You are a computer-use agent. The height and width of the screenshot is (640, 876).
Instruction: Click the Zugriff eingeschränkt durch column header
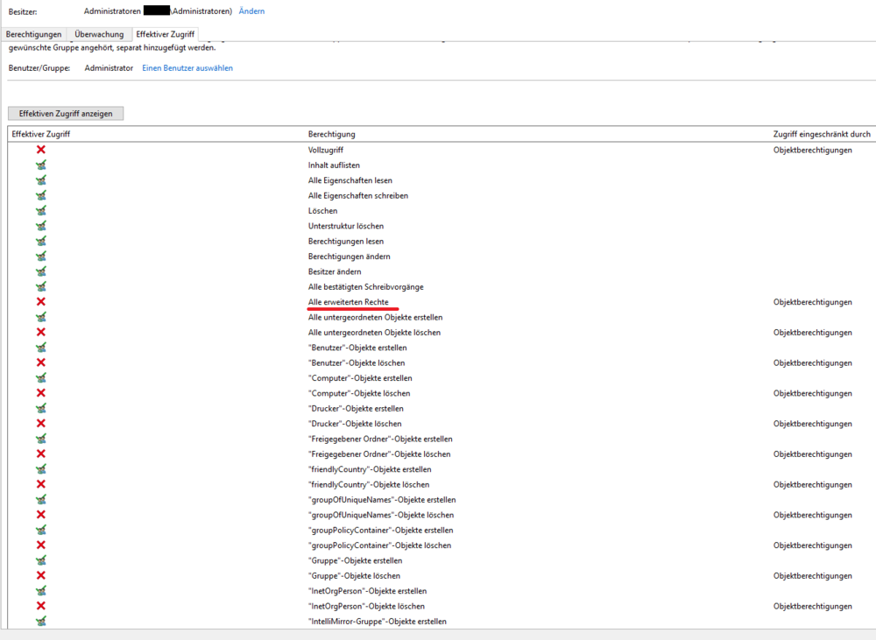coord(821,134)
